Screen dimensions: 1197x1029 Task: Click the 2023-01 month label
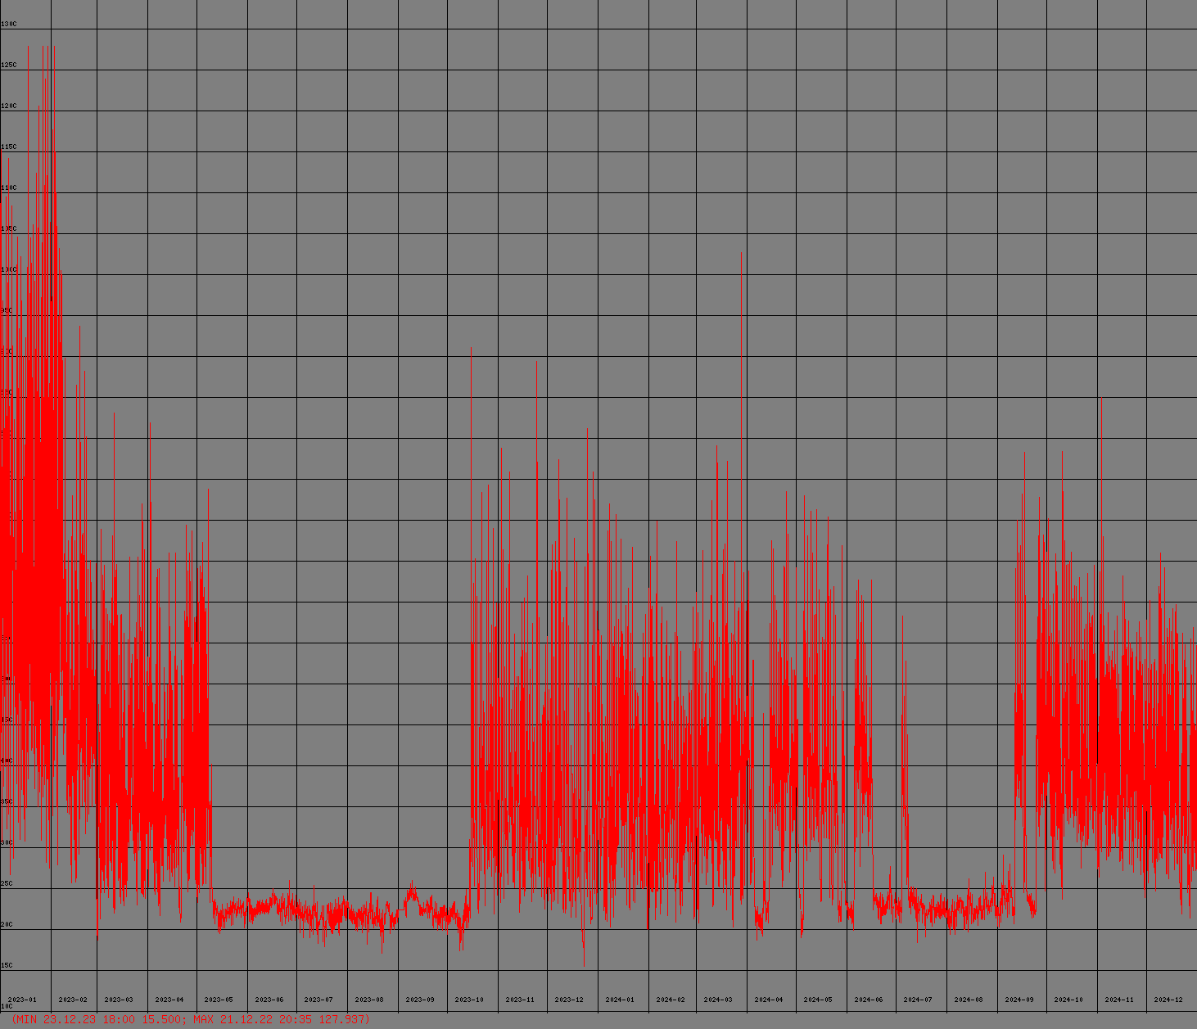pyautogui.click(x=22, y=1000)
